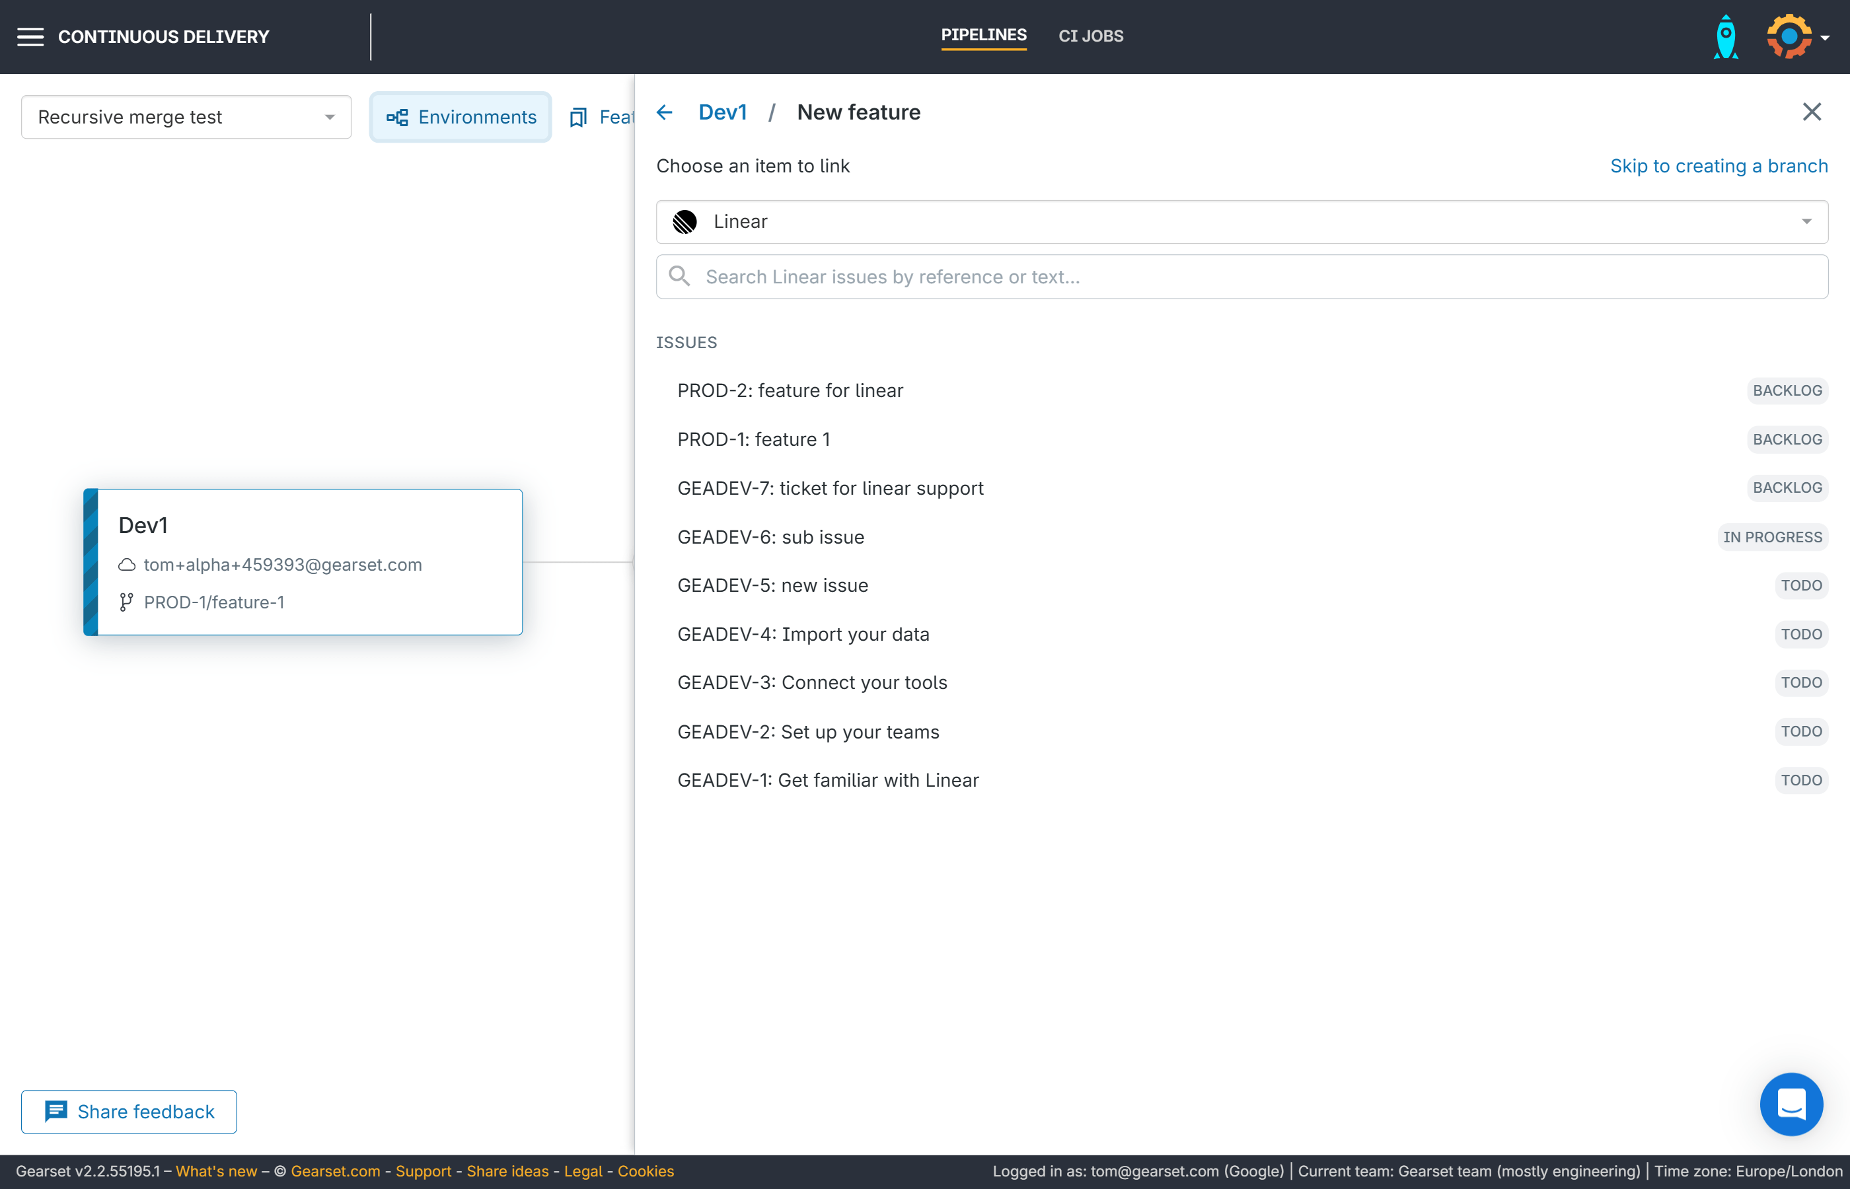Select GEADEV-3: Connect your tools
The image size is (1850, 1189).
(x=1241, y=682)
